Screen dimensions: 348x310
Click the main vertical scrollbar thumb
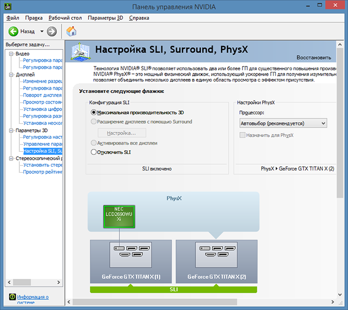(340, 123)
